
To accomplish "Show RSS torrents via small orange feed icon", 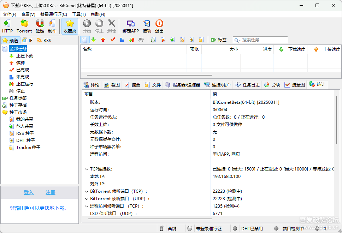I will pyautogui.click(x=182, y=40).
